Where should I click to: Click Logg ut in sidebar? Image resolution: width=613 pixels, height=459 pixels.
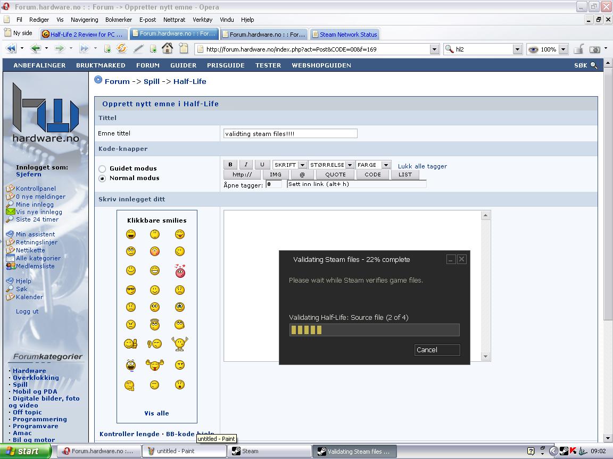click(x=27, y=311)
